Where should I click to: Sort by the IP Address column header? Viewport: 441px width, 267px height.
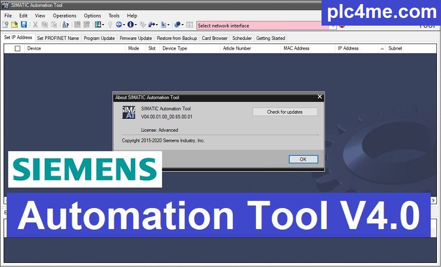(348, 49)
